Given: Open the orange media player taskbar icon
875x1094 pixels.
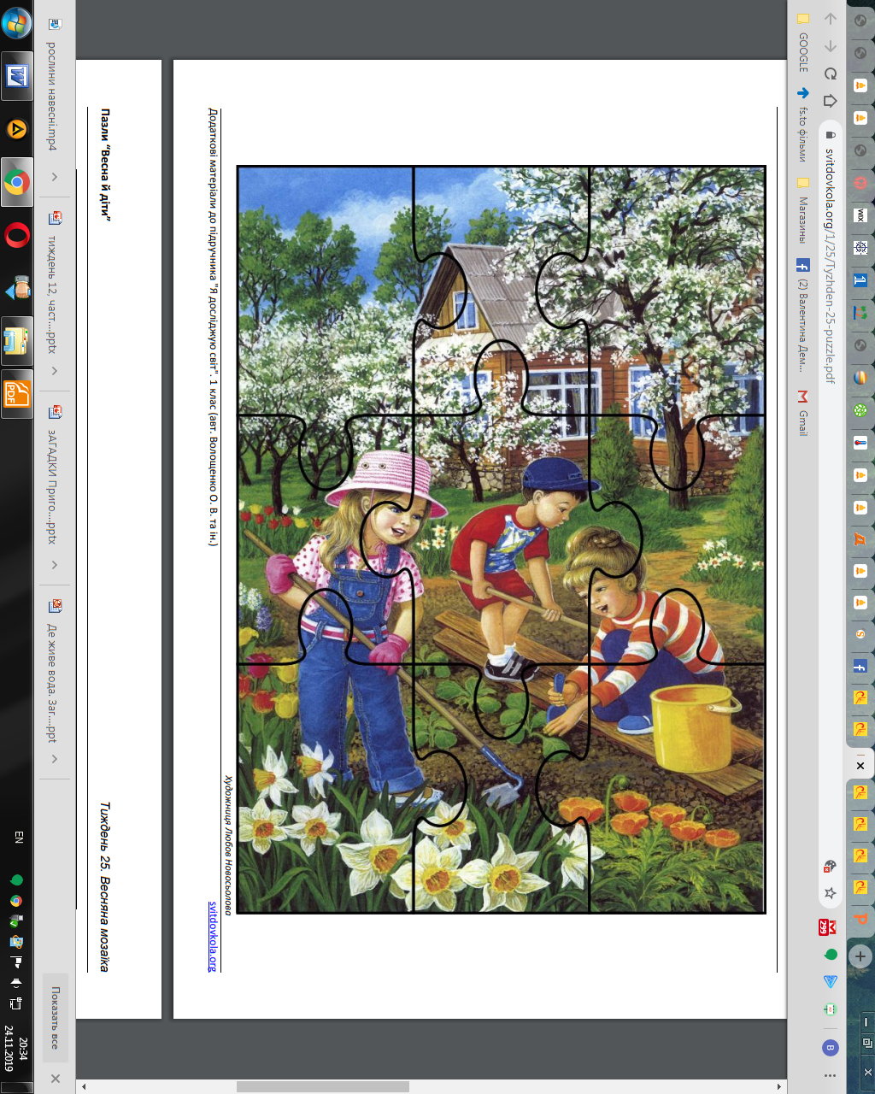Looking at the screenshot, I should 17,130.
